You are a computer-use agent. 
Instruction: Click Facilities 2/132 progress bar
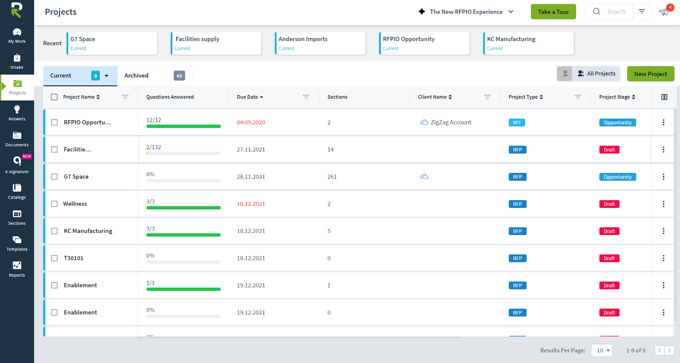click(x=183, y=153)
